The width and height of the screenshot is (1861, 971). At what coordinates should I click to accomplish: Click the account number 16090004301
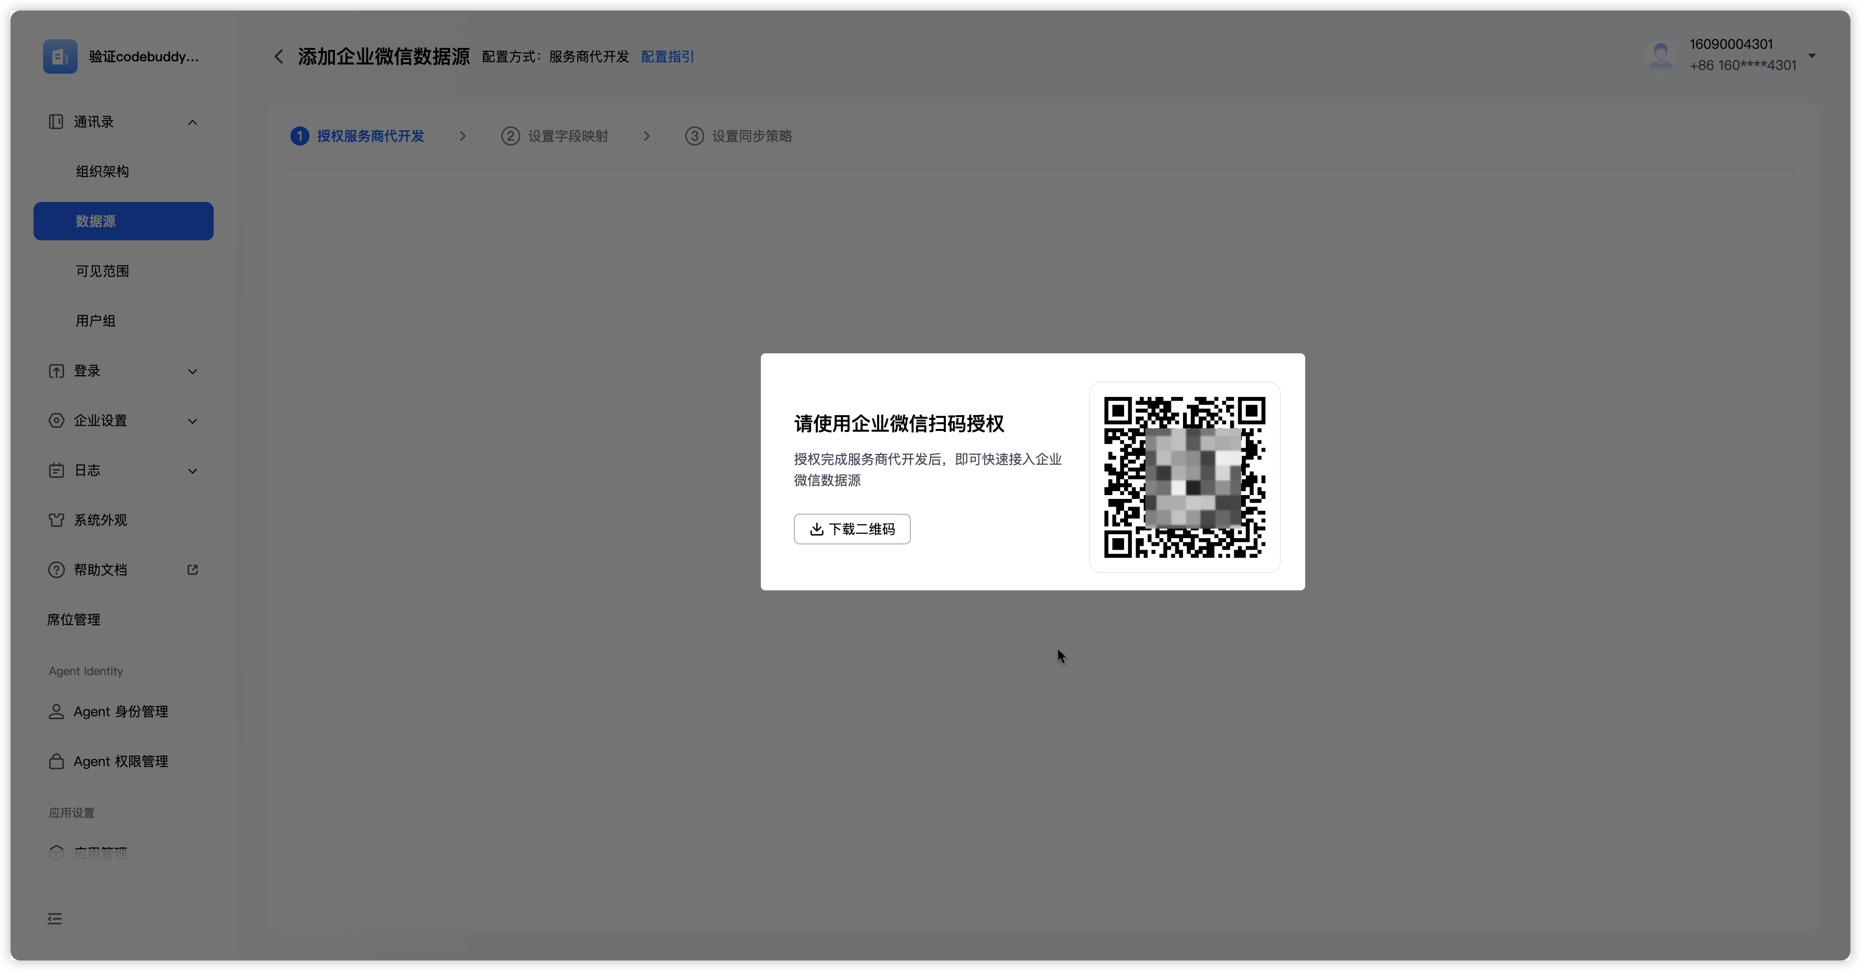tap(1731, 44)
